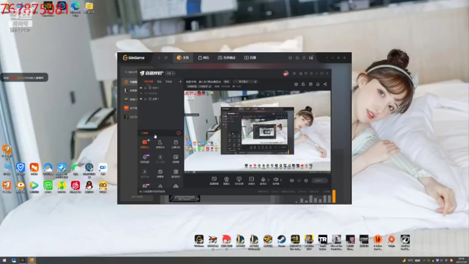Screen dimensions: 469x264
Task: Click the bell notification icon above preview
Action: point(318,84)
